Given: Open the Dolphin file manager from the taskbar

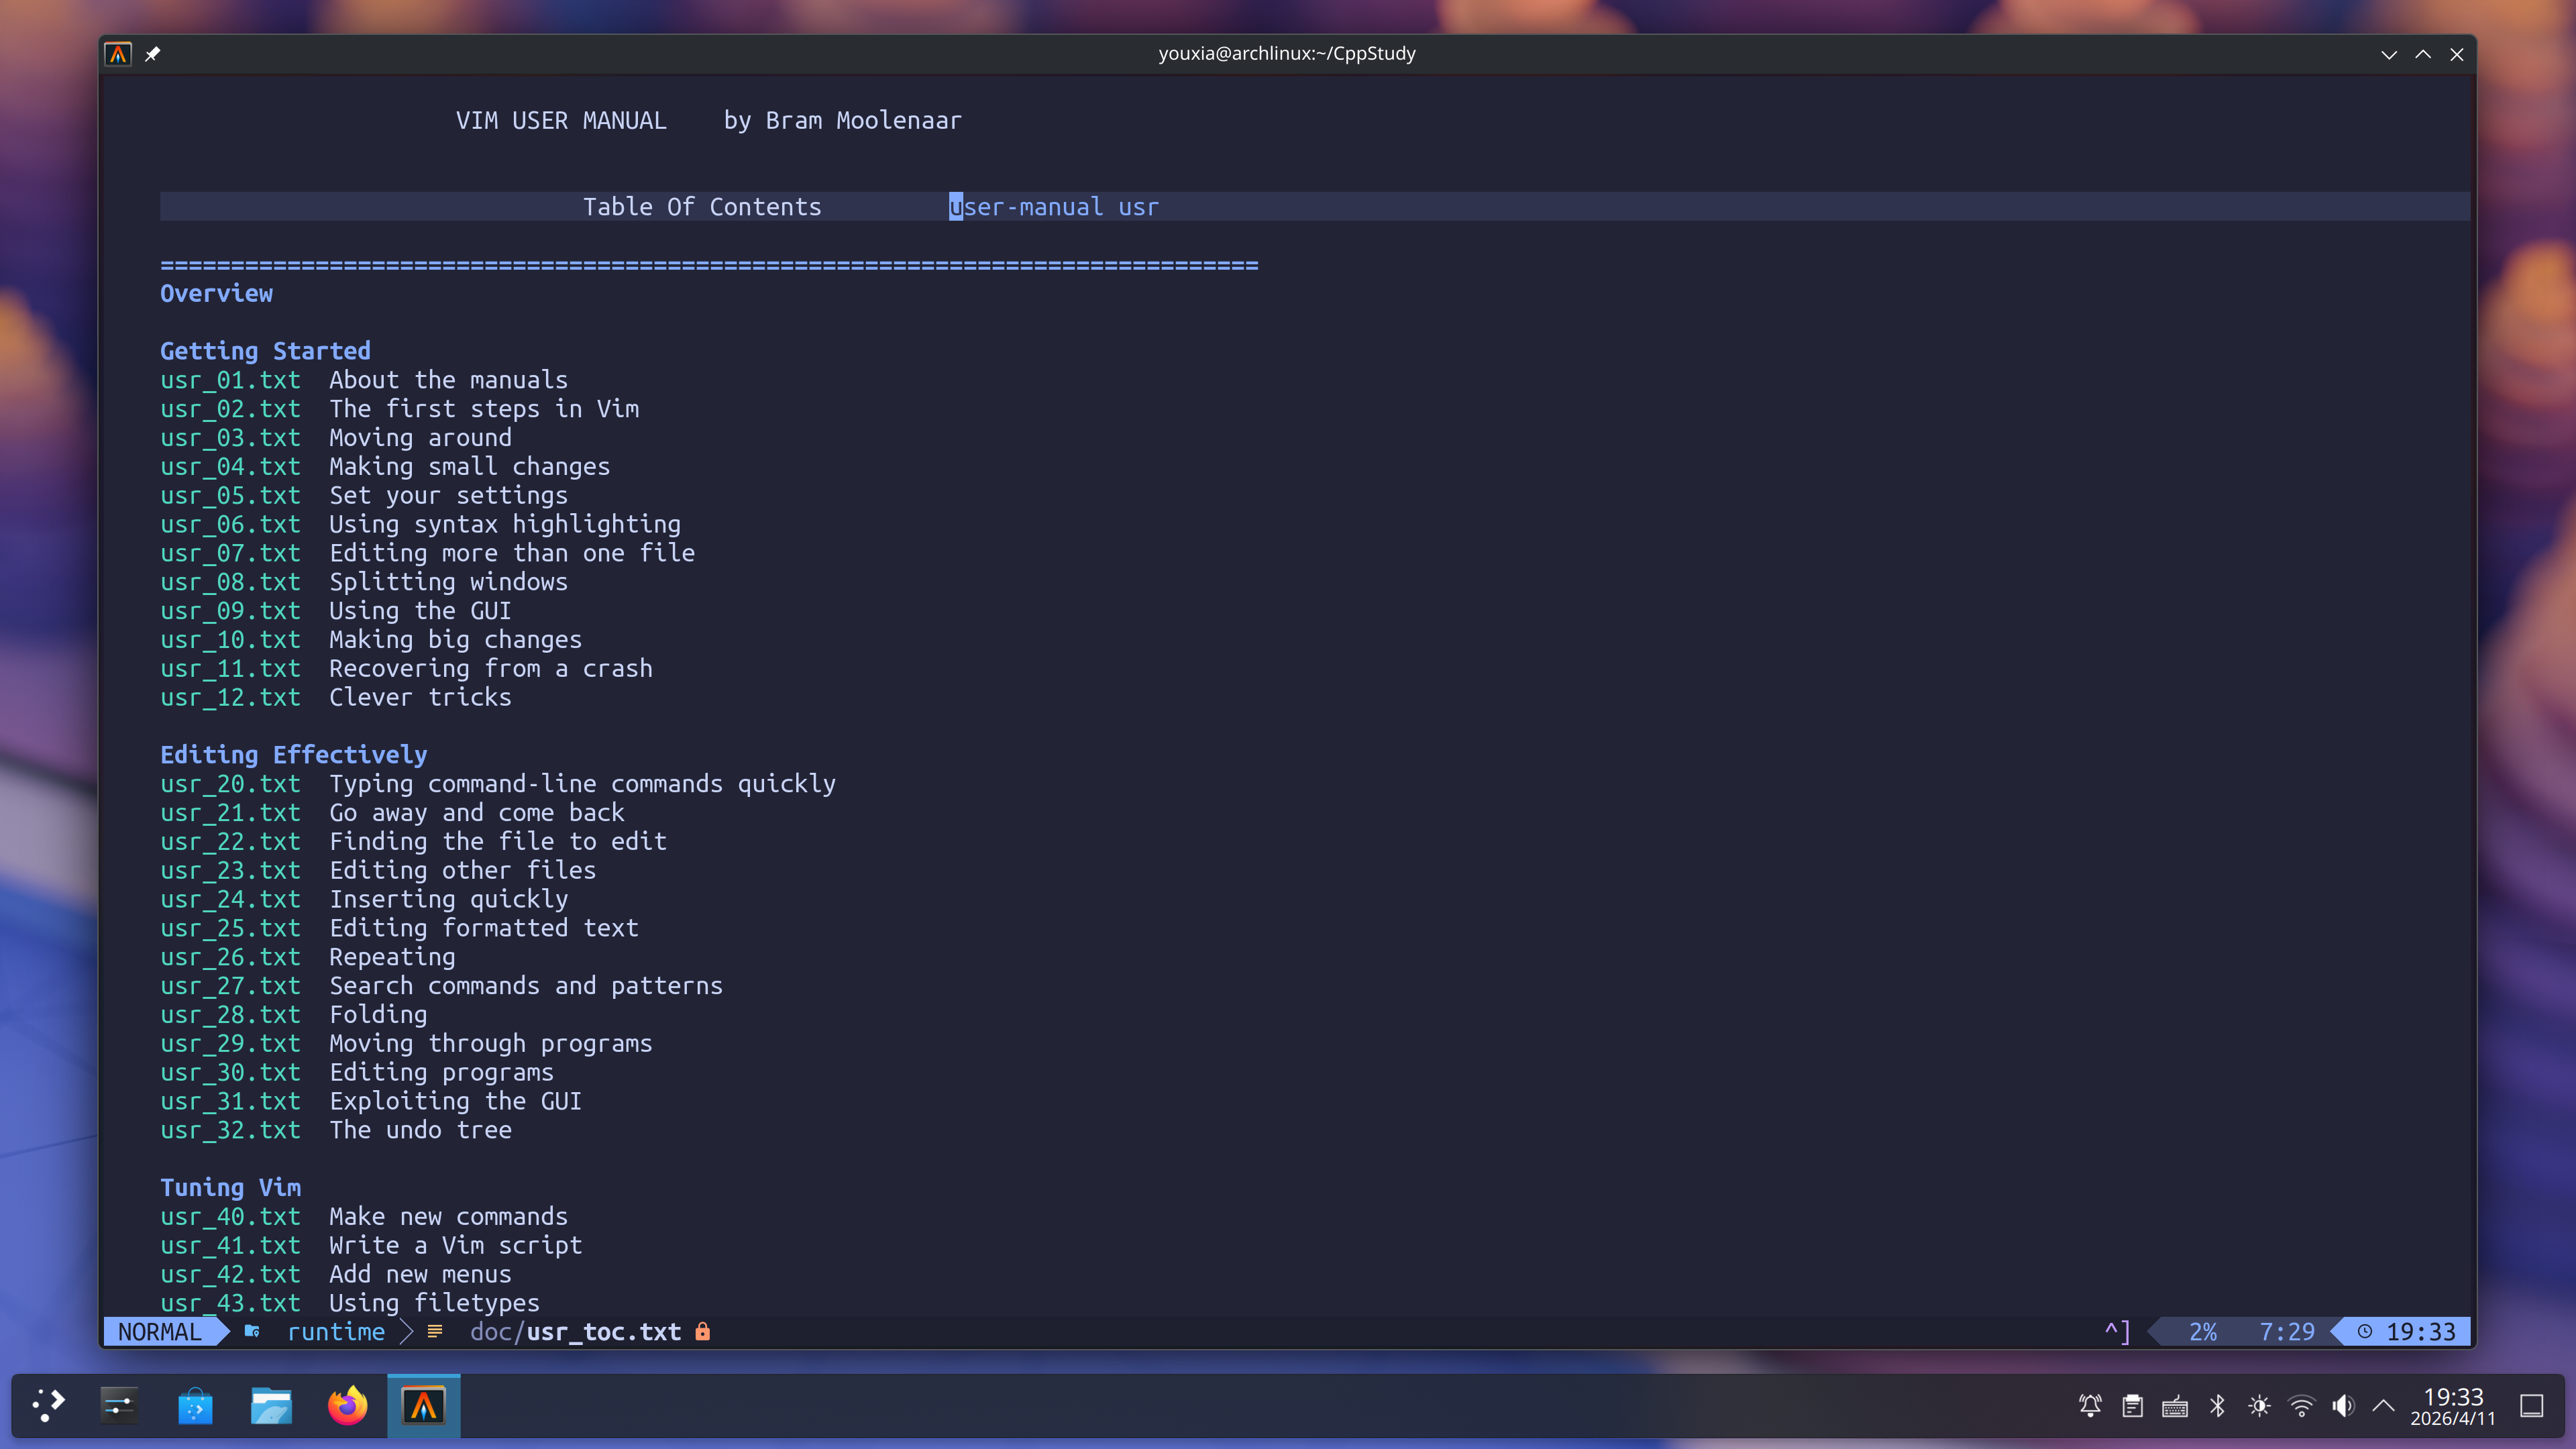Looking at the screenshot, I should (x=271, y=1406).
